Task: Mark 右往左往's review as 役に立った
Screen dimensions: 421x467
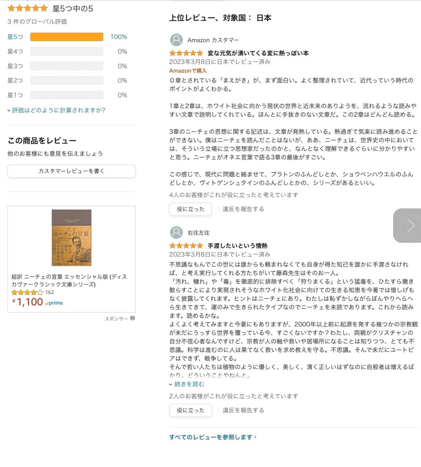Action: point(191,410)
